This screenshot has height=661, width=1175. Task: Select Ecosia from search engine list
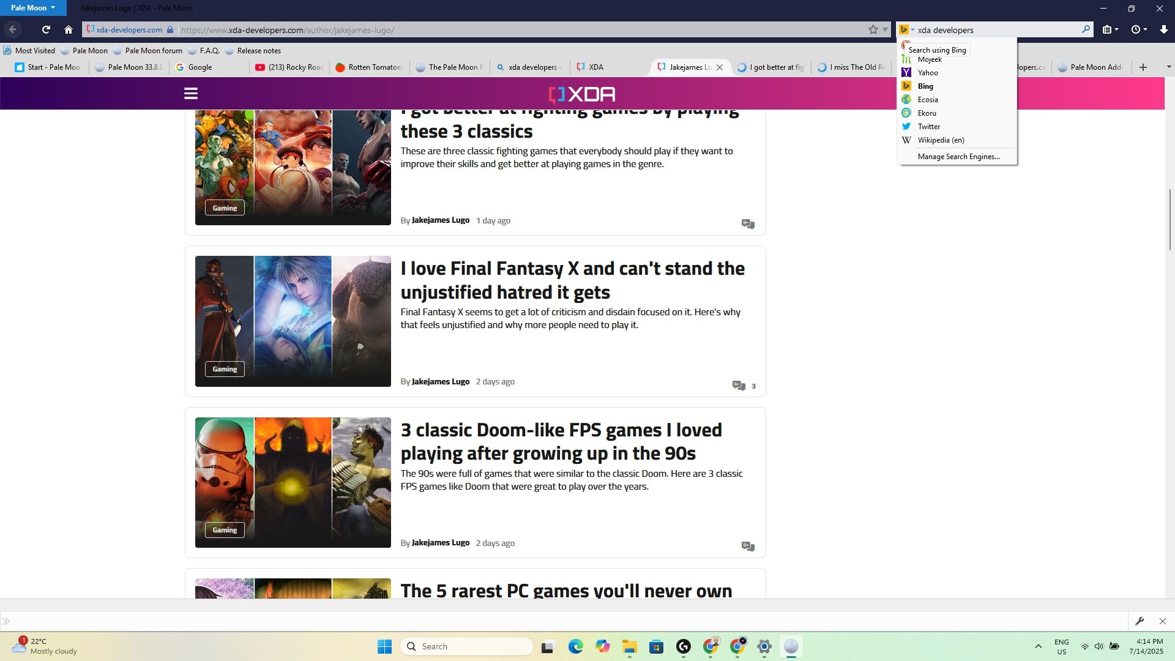927,100
